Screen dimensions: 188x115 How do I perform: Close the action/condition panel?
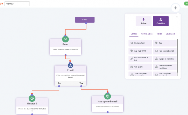[x=177, y=17]
